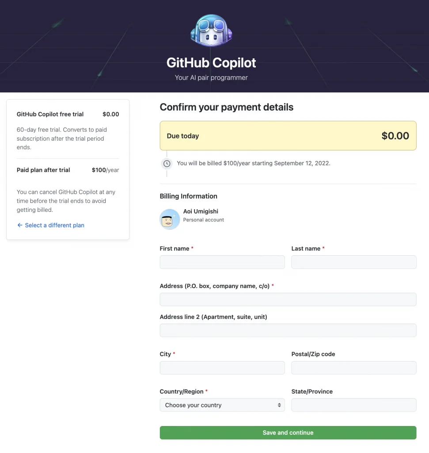This screenshot has width=429, height=453.
Task: Select the State/Province input box
Action: (x=353, y=405)
